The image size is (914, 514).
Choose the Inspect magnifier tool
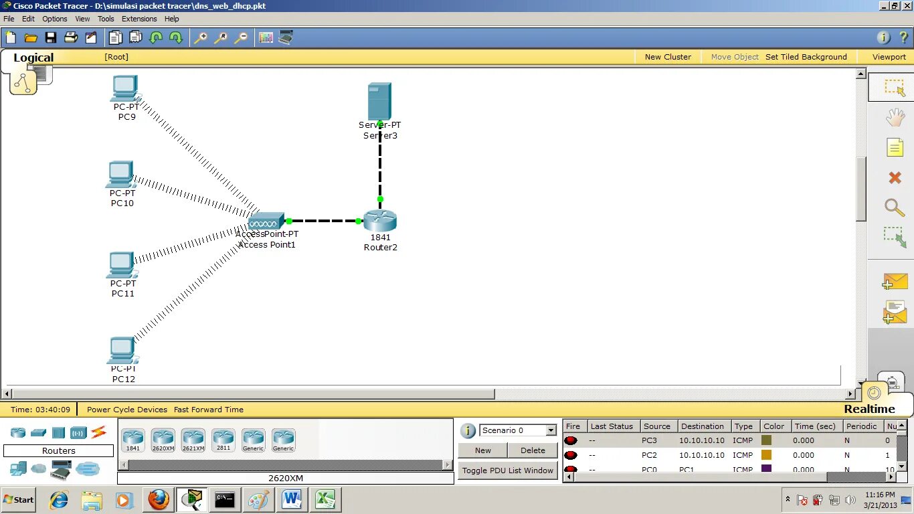coord(895,207)
